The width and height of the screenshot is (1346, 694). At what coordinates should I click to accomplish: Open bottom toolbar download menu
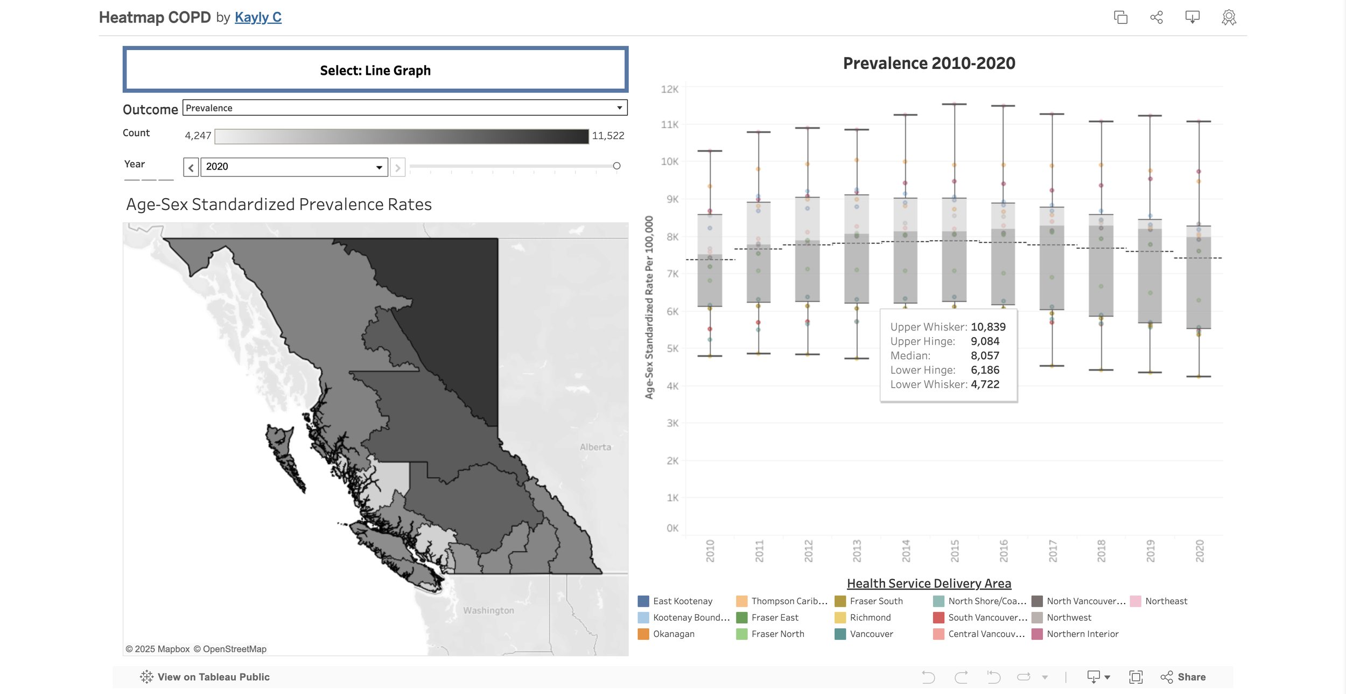(x=1098, y=677)
